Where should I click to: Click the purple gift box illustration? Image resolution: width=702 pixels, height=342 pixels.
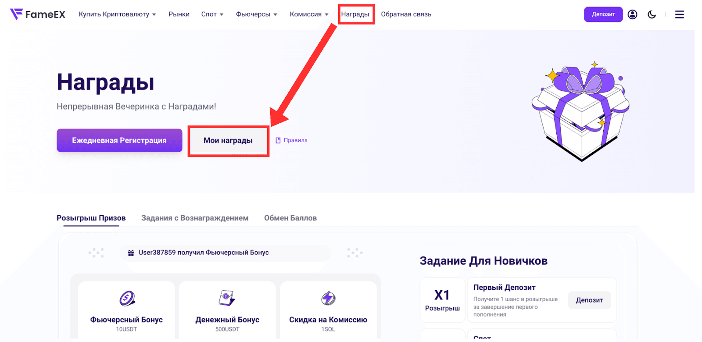(x=580, y=111)
